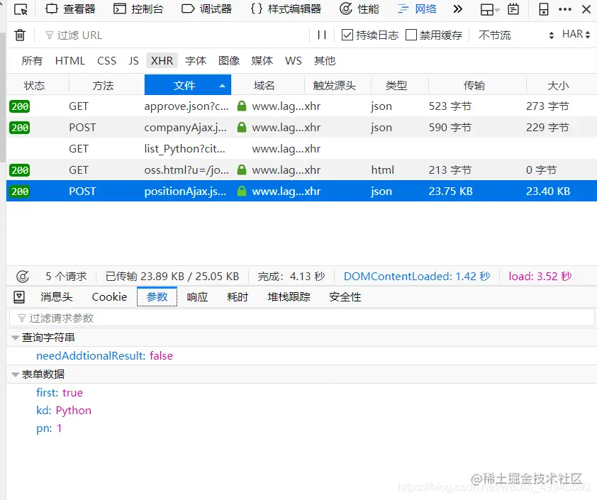597x500 pixels.
Task: Click the clear requests trash icon
Action: click(19, 35)
